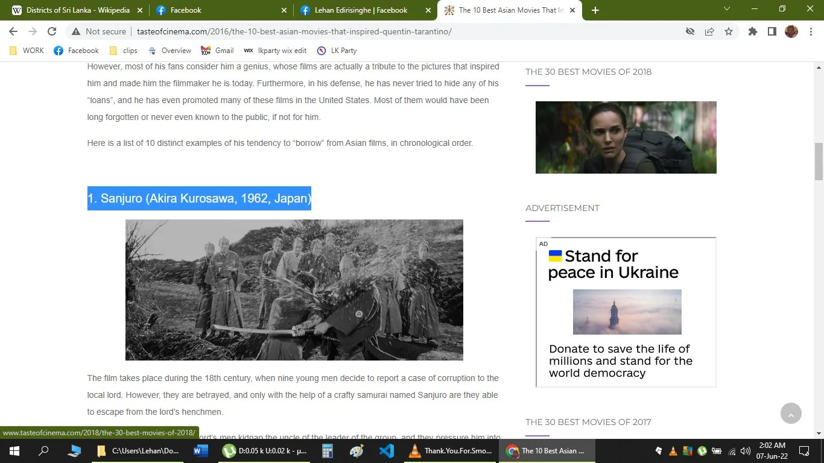Close the Lehan Edirisinghe Facebook tab

pyautogui.click(x=428, y=10)
